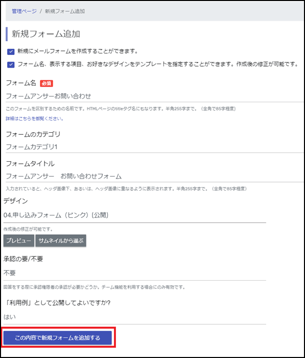Focus the フォーム名 text field
Viewport: 305px width, 358px height.
155,96
